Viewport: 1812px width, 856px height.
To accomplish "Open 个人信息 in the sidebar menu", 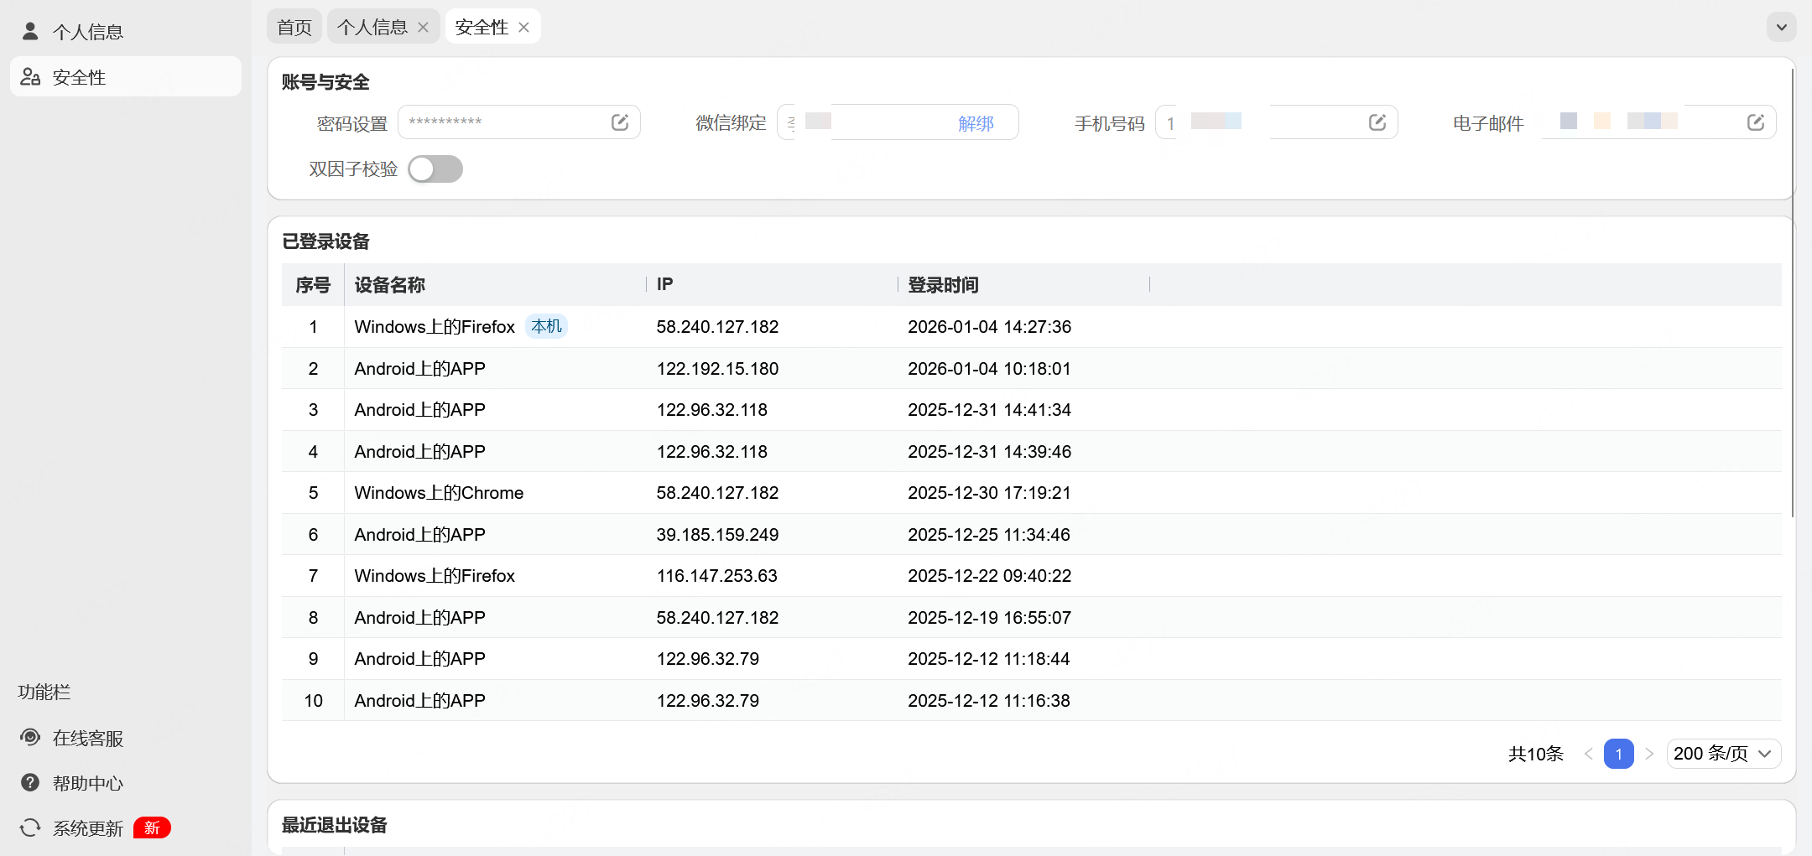I will point(87,32).
